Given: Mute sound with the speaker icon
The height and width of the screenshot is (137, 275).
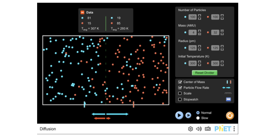Looking at the screenshot, I should 199,129.
